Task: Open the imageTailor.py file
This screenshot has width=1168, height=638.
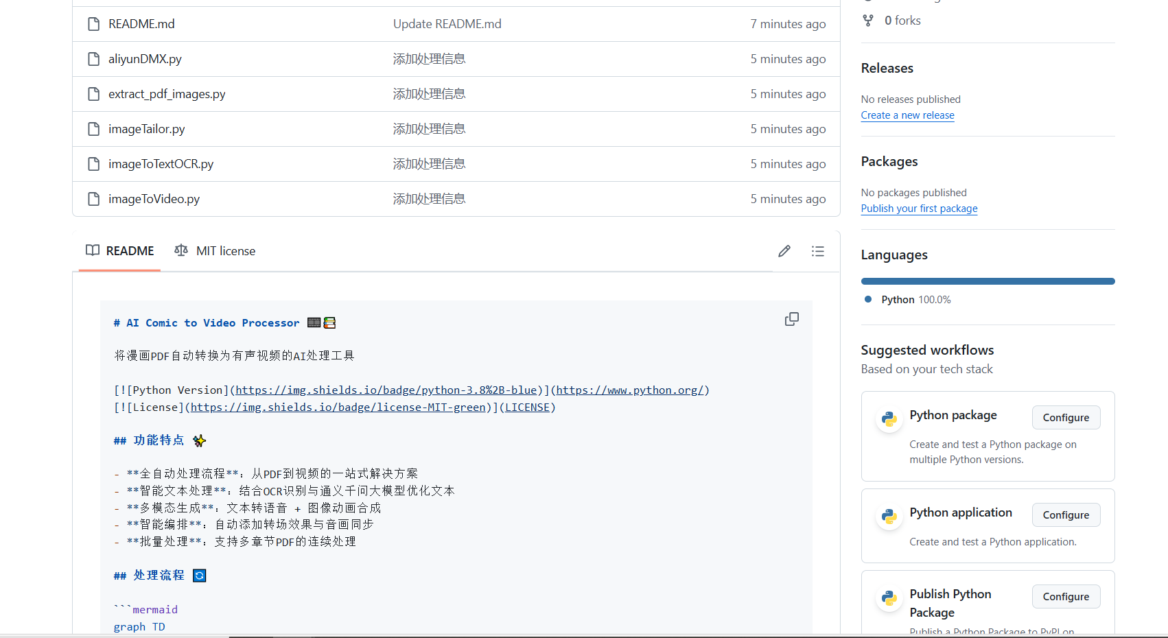Action: pos(146,129)
